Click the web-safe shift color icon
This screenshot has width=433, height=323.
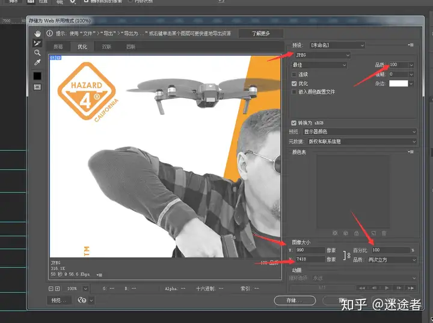345,233
